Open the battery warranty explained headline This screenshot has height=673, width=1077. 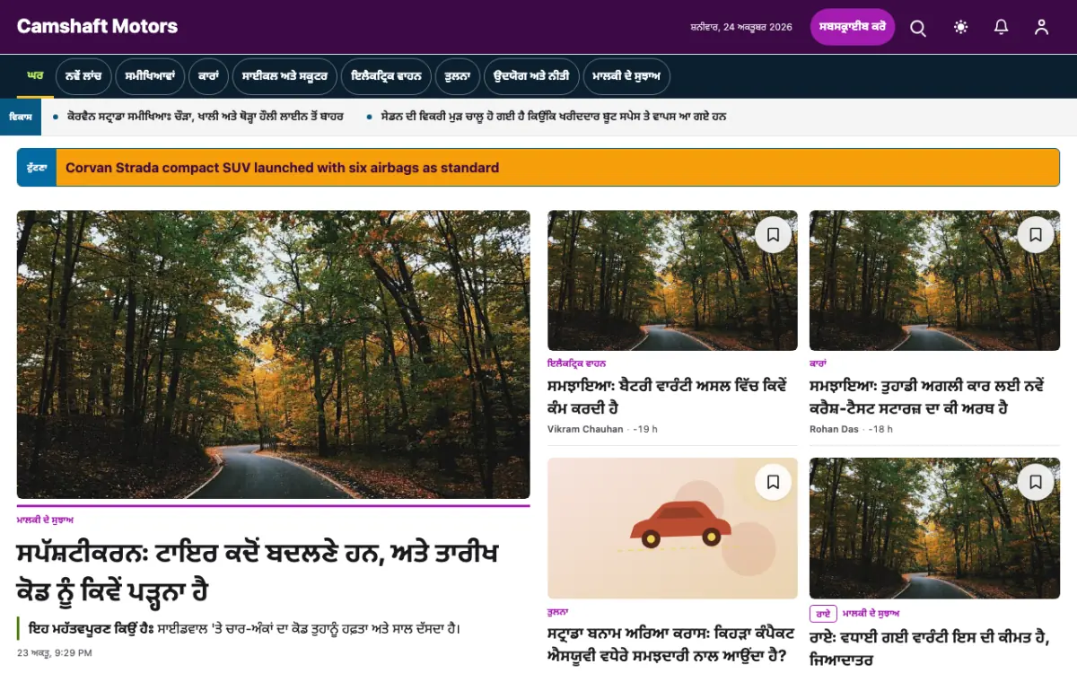pos(667,396)
